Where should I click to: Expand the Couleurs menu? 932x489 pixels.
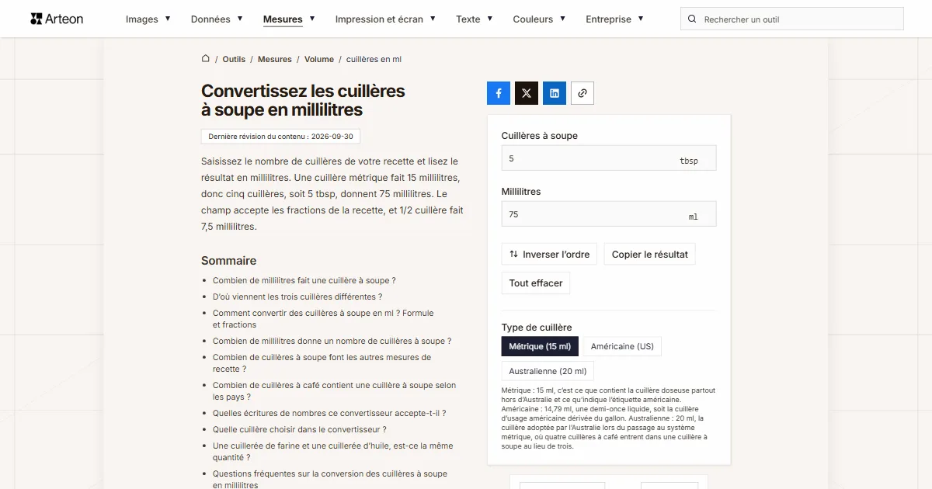coord(539,19)
